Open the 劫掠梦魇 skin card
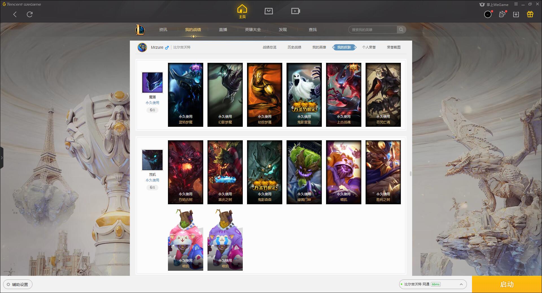Viewport: 542px width, 293px height. [265, 95]
